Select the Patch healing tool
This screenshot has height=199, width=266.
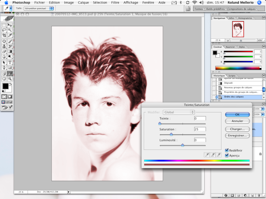click(x=4, y=41)
